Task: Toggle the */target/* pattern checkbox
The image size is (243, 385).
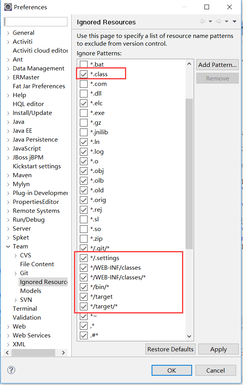Action: coord(84,306)
